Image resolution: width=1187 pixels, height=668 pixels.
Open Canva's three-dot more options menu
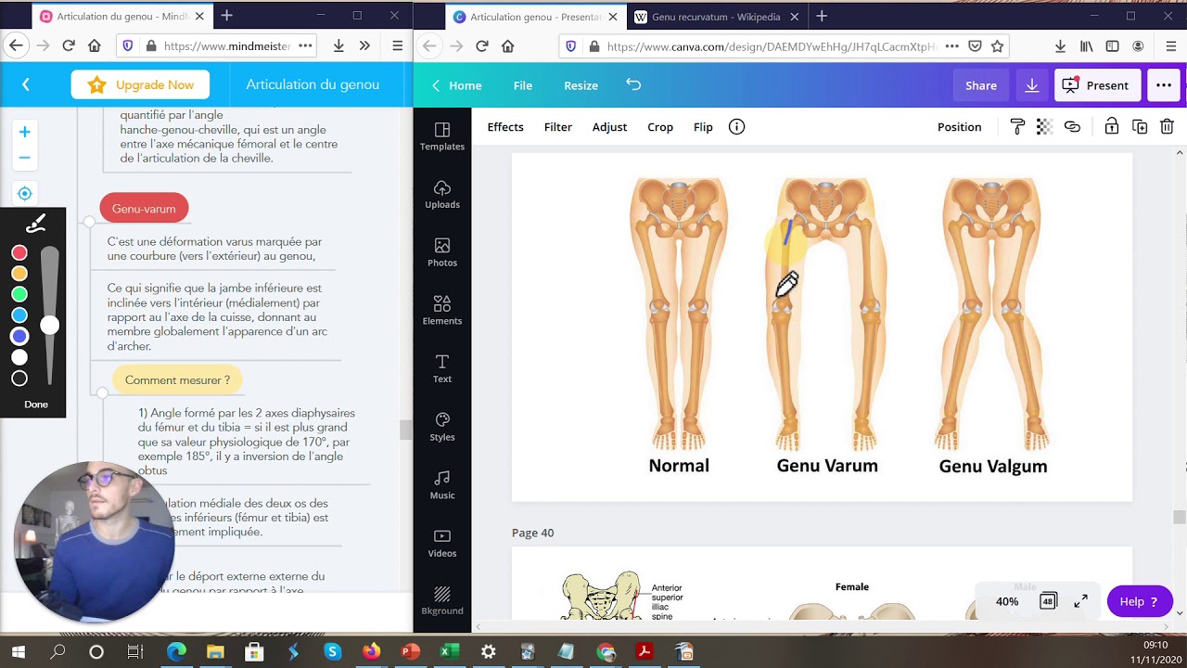tap(1164, 85)
